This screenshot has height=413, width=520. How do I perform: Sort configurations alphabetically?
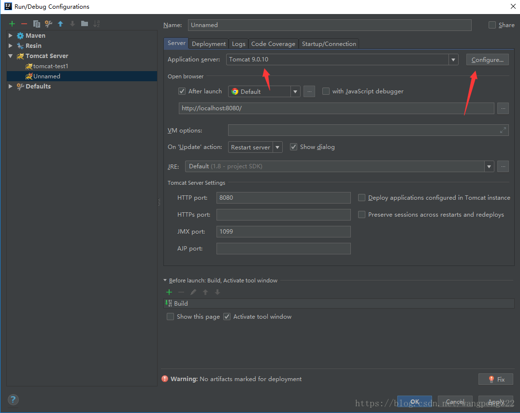click(x=97, y=24)
